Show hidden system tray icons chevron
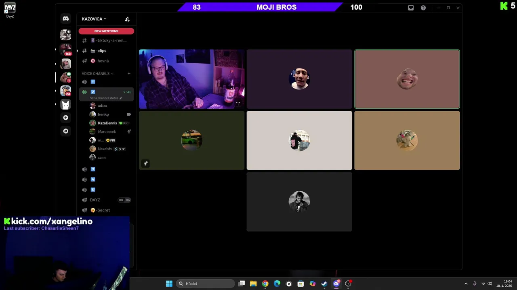517x290 pixels. (466, 284)
